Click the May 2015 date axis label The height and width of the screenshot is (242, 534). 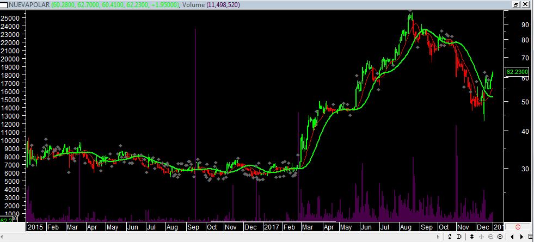coord(112,227)
